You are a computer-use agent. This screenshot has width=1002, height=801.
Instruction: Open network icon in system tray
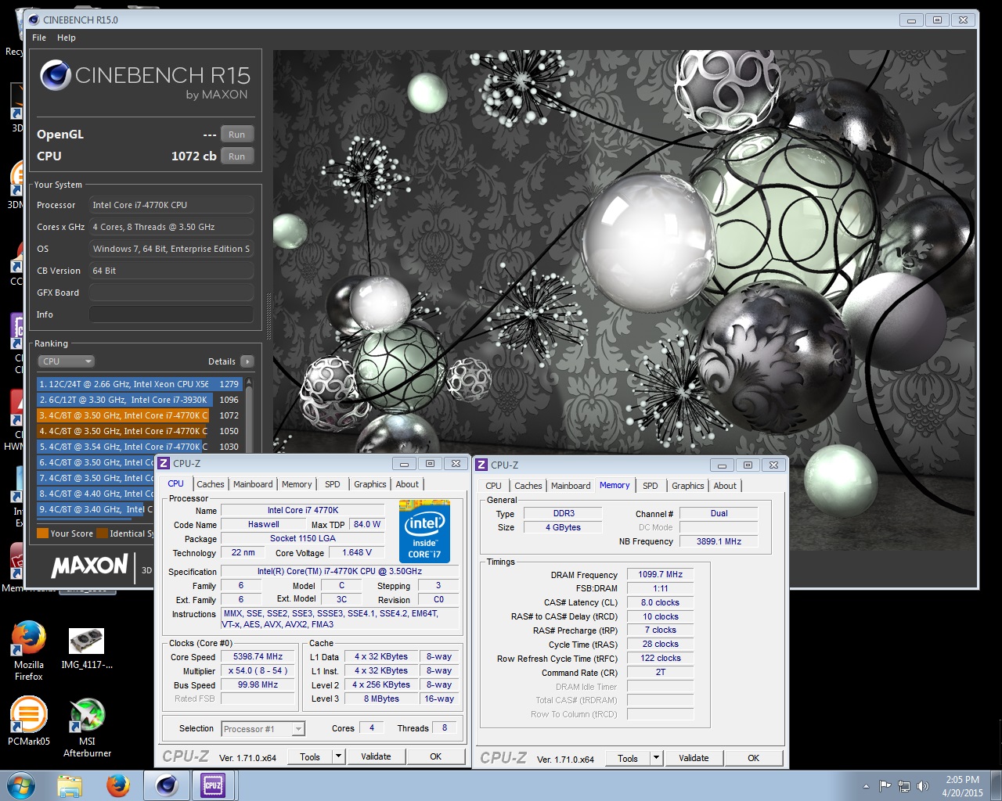(904, 786)
